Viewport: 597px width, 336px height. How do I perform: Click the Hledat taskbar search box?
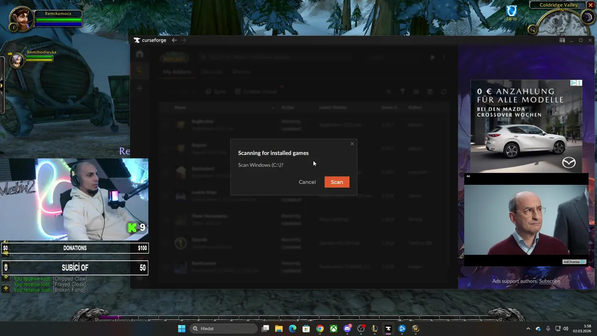223,329
